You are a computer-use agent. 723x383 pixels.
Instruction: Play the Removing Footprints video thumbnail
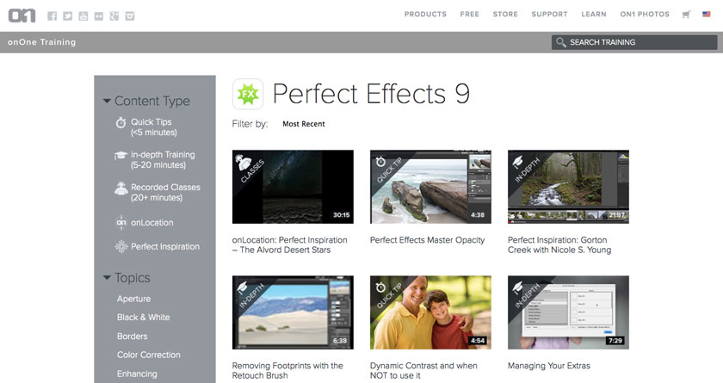[x=293, y=312]
